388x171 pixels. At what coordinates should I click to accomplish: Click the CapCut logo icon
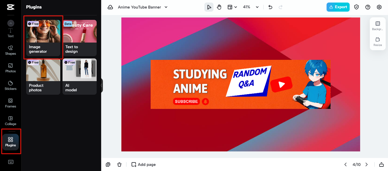[x=11, y=7]
